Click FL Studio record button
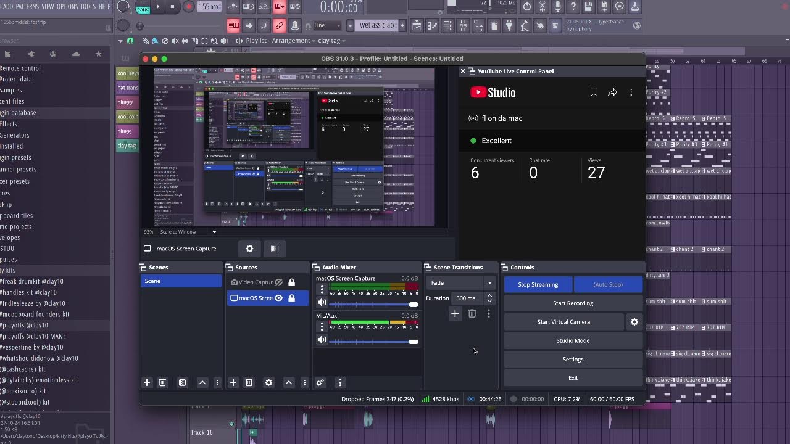 coord(189,7)
